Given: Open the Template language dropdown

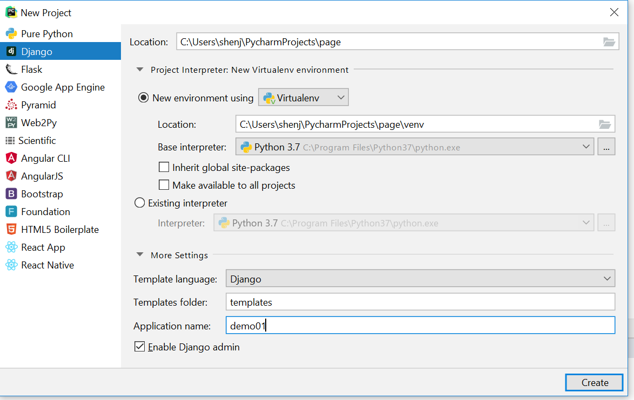Looking at the screenshot, I should click(x=421, y=279).
